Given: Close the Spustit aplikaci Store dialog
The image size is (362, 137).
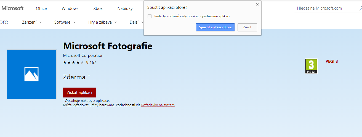Looking at the screenshot, I should click(x=257, y=4).
